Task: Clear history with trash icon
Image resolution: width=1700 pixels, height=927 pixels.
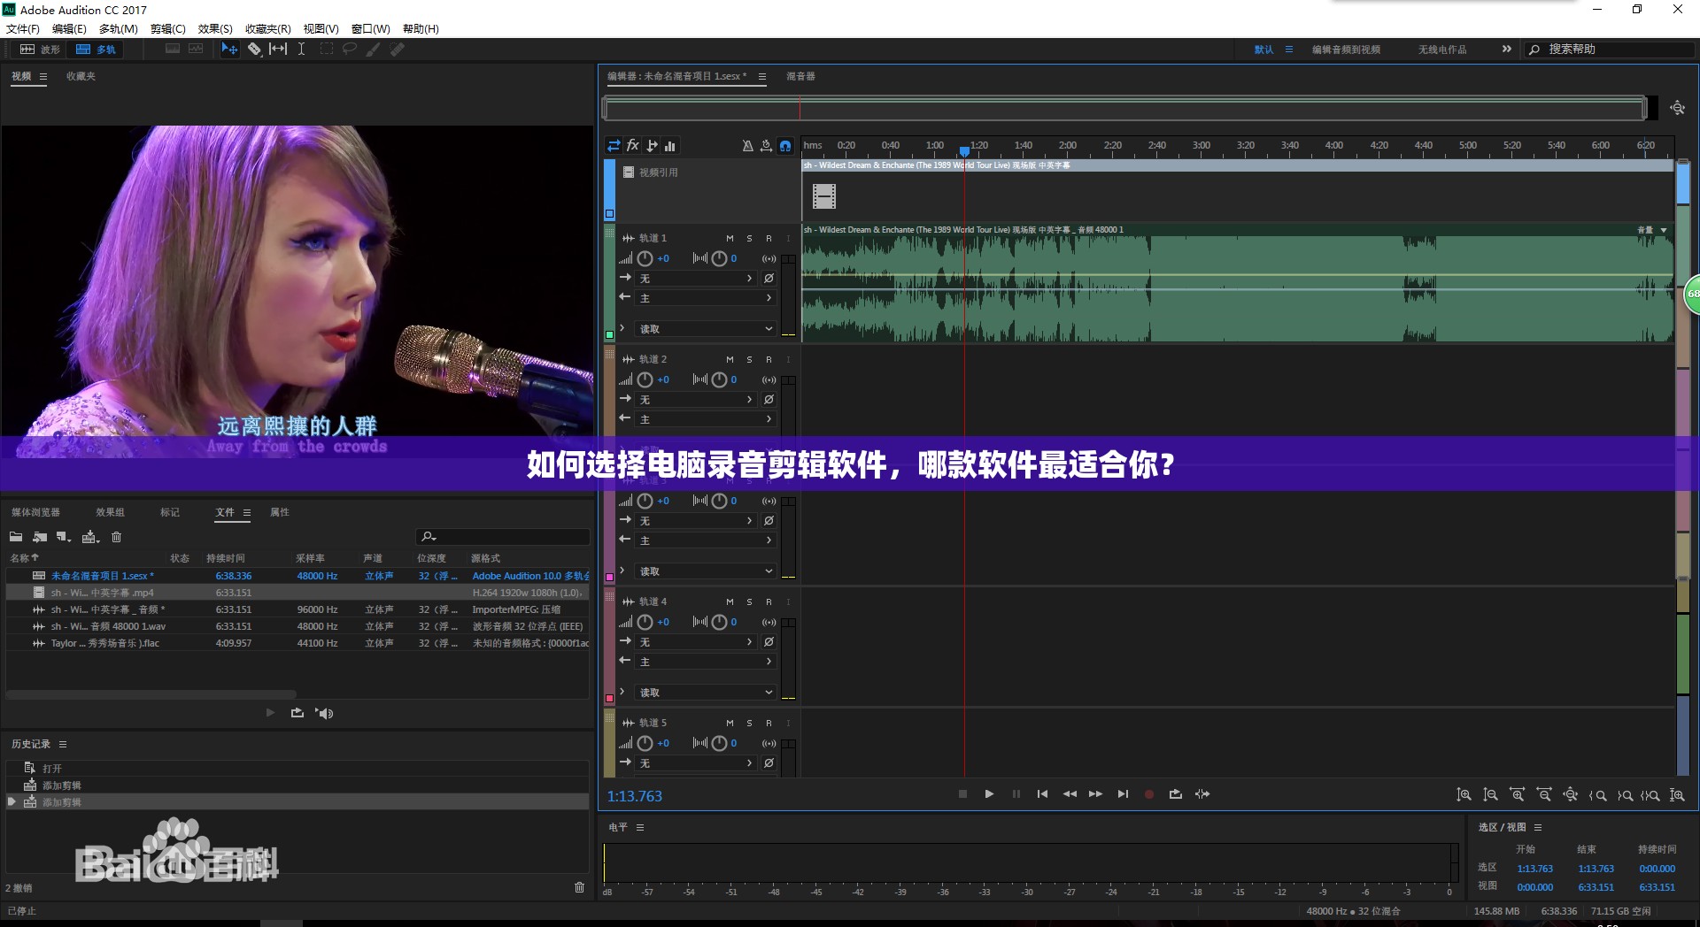Action: 579,887
